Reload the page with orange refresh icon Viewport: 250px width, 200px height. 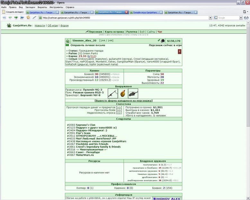(28, 18)
